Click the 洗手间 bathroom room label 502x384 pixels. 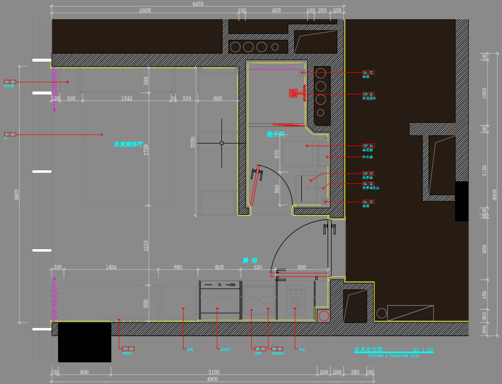[x=276, y=134]
